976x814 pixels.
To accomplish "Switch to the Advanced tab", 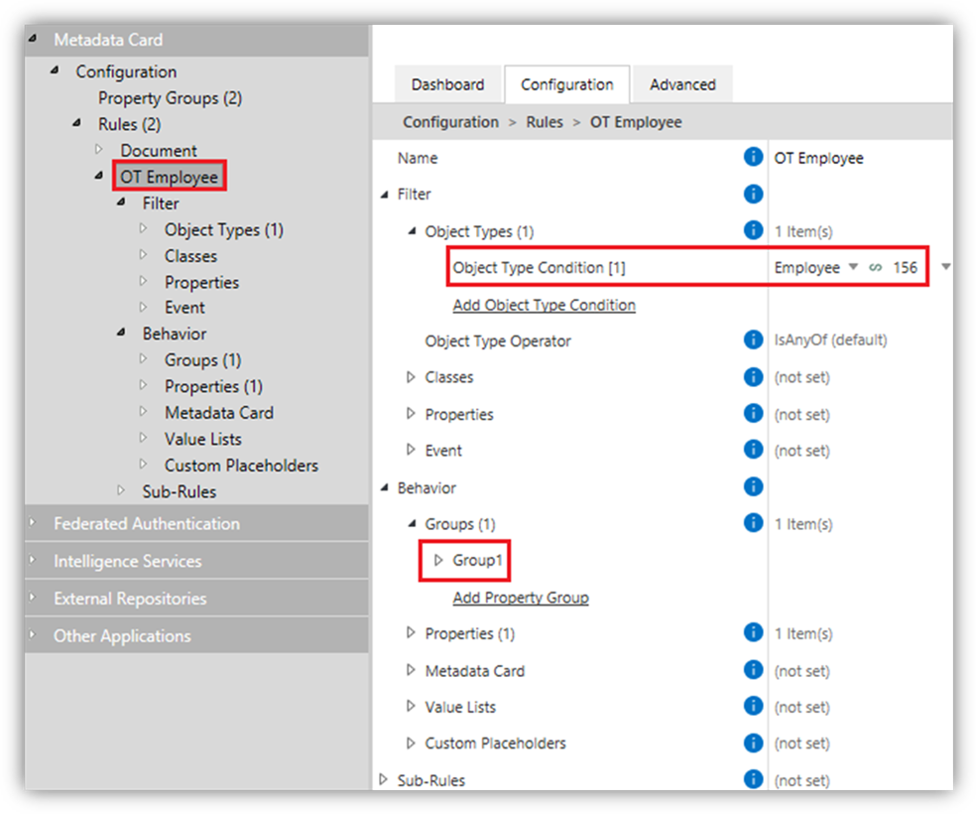I will click(682, 84).
